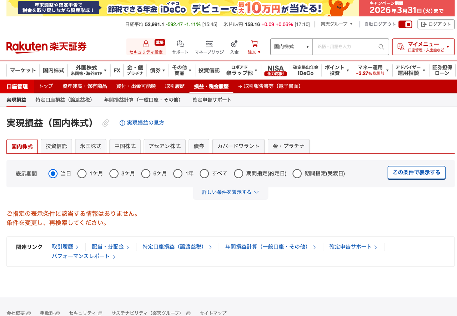
Task: Open the 確定申告サポート related link
Action: pos(351,246)
